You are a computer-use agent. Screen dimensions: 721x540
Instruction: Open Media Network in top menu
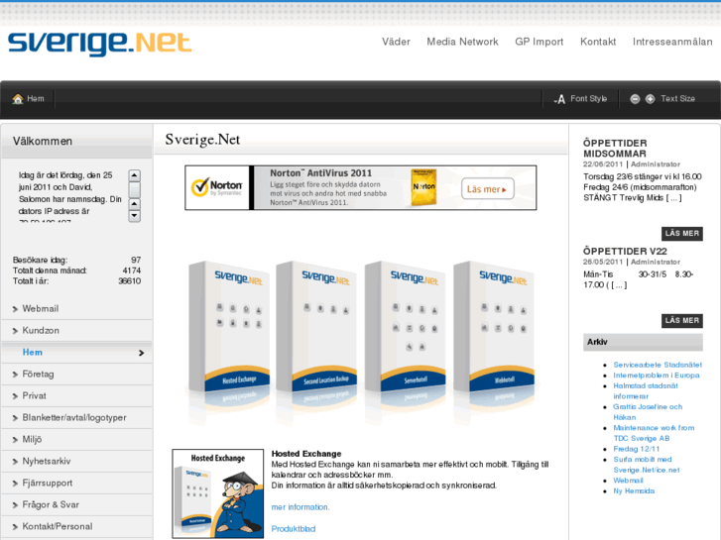click(462, 42)
